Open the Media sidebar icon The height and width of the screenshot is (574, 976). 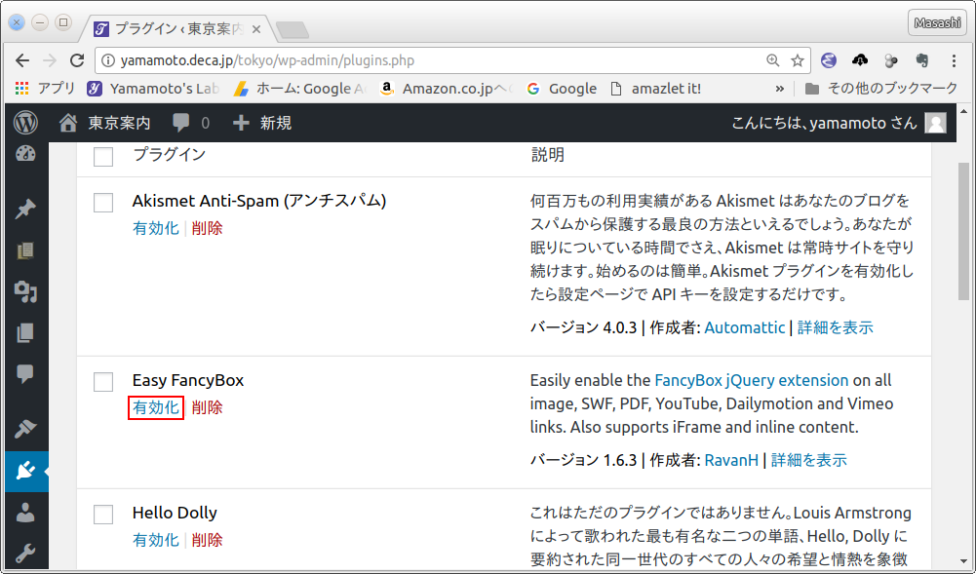[25, 291]
